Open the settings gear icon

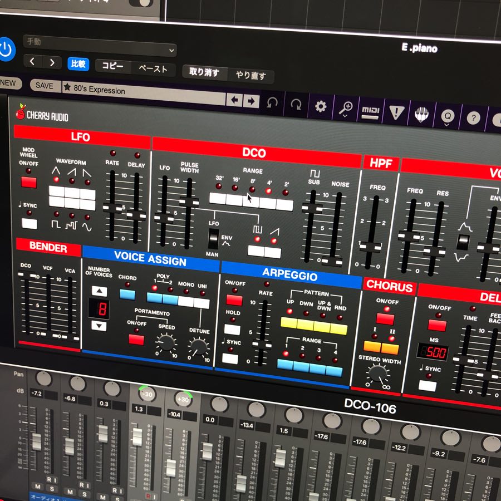point(321,106)
